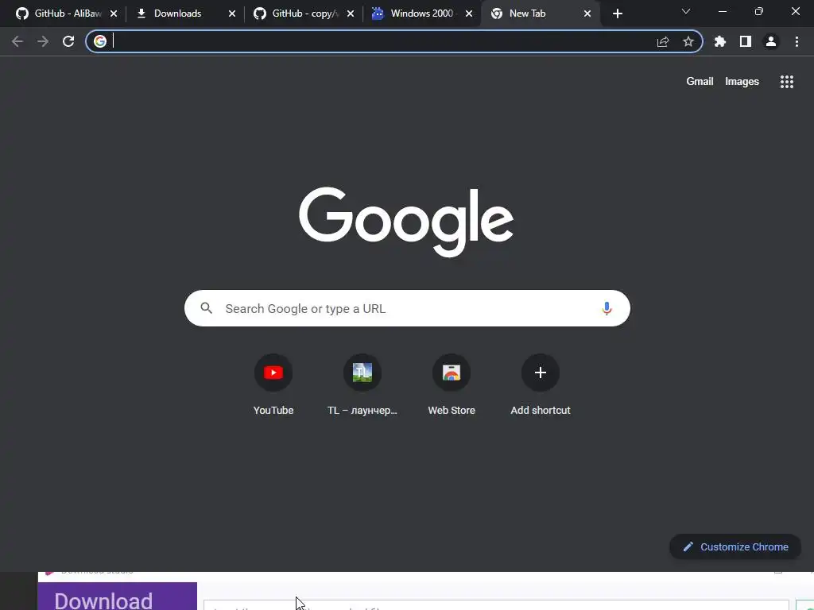Image resolution: width=814 pixels, height=610 pixels.
Task: Click the Google icon in the address bar
Action: pos(100,41)
